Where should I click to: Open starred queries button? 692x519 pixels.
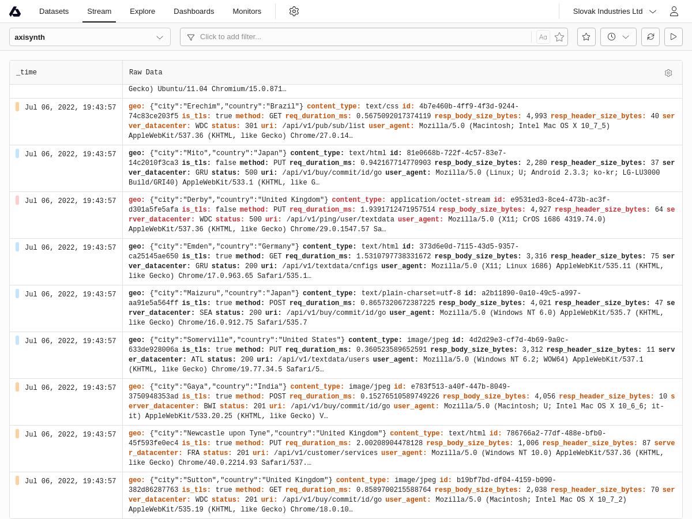(586, 37)
